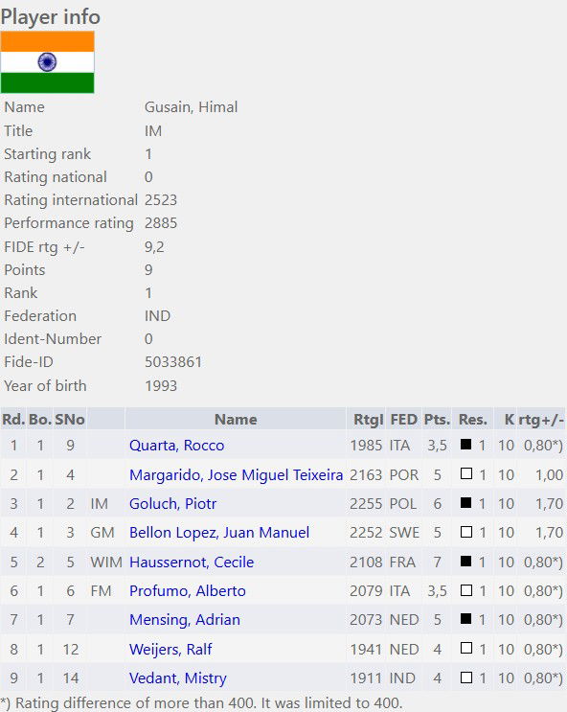Select Bellon Lopez, Juan Manuel link
Viewport: 567px width, 712px height.
point(219,532)
